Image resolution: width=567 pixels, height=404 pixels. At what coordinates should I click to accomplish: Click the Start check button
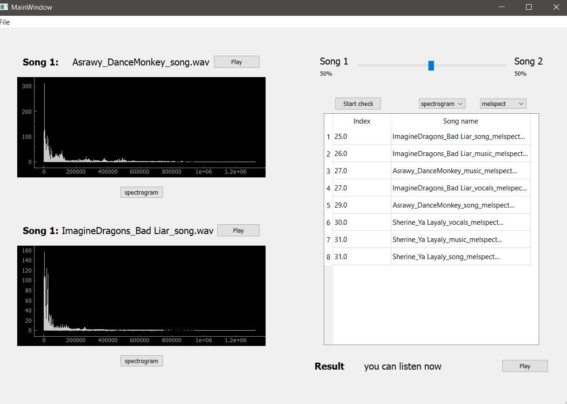pos(358,104)
